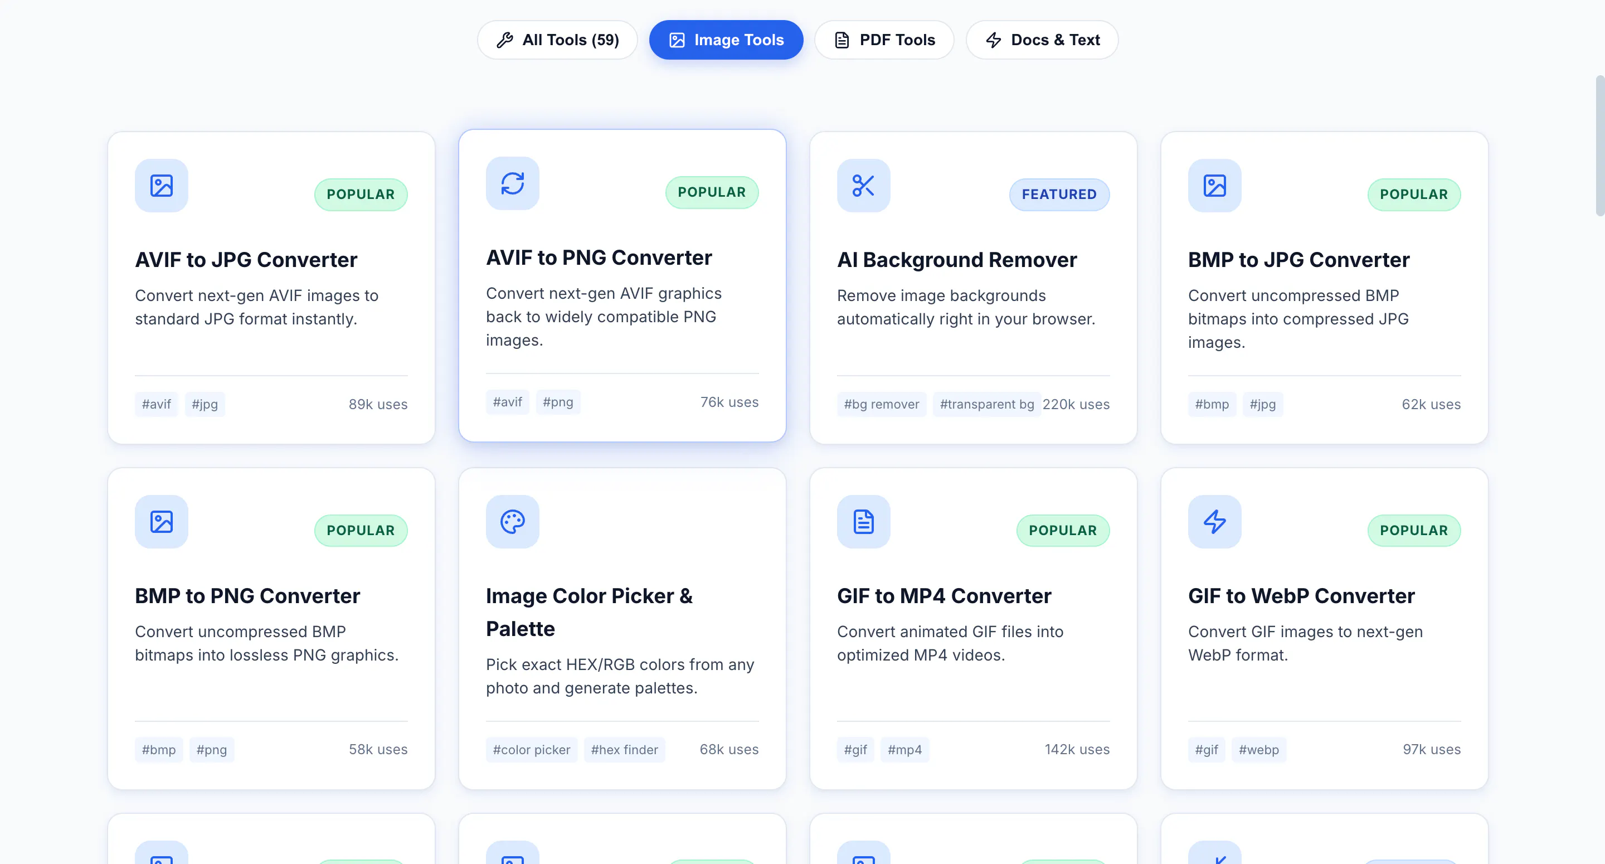Select the Image Tools tab
Screen dimensions: 1605x864
click(726, 40)
